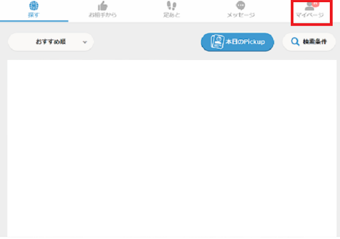Select the 探す tab label

click(33, 15)
